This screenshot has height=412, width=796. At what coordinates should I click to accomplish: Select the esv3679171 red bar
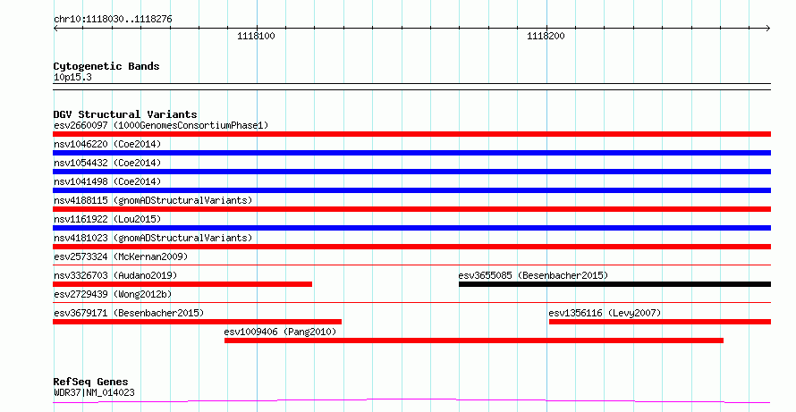pos(197,322)
